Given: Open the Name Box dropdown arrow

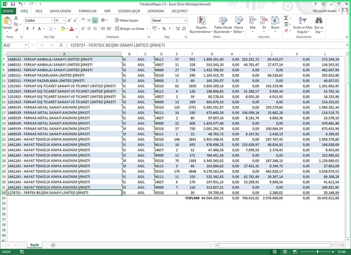Looking at the screenshot, I should (x=26, y=45).
